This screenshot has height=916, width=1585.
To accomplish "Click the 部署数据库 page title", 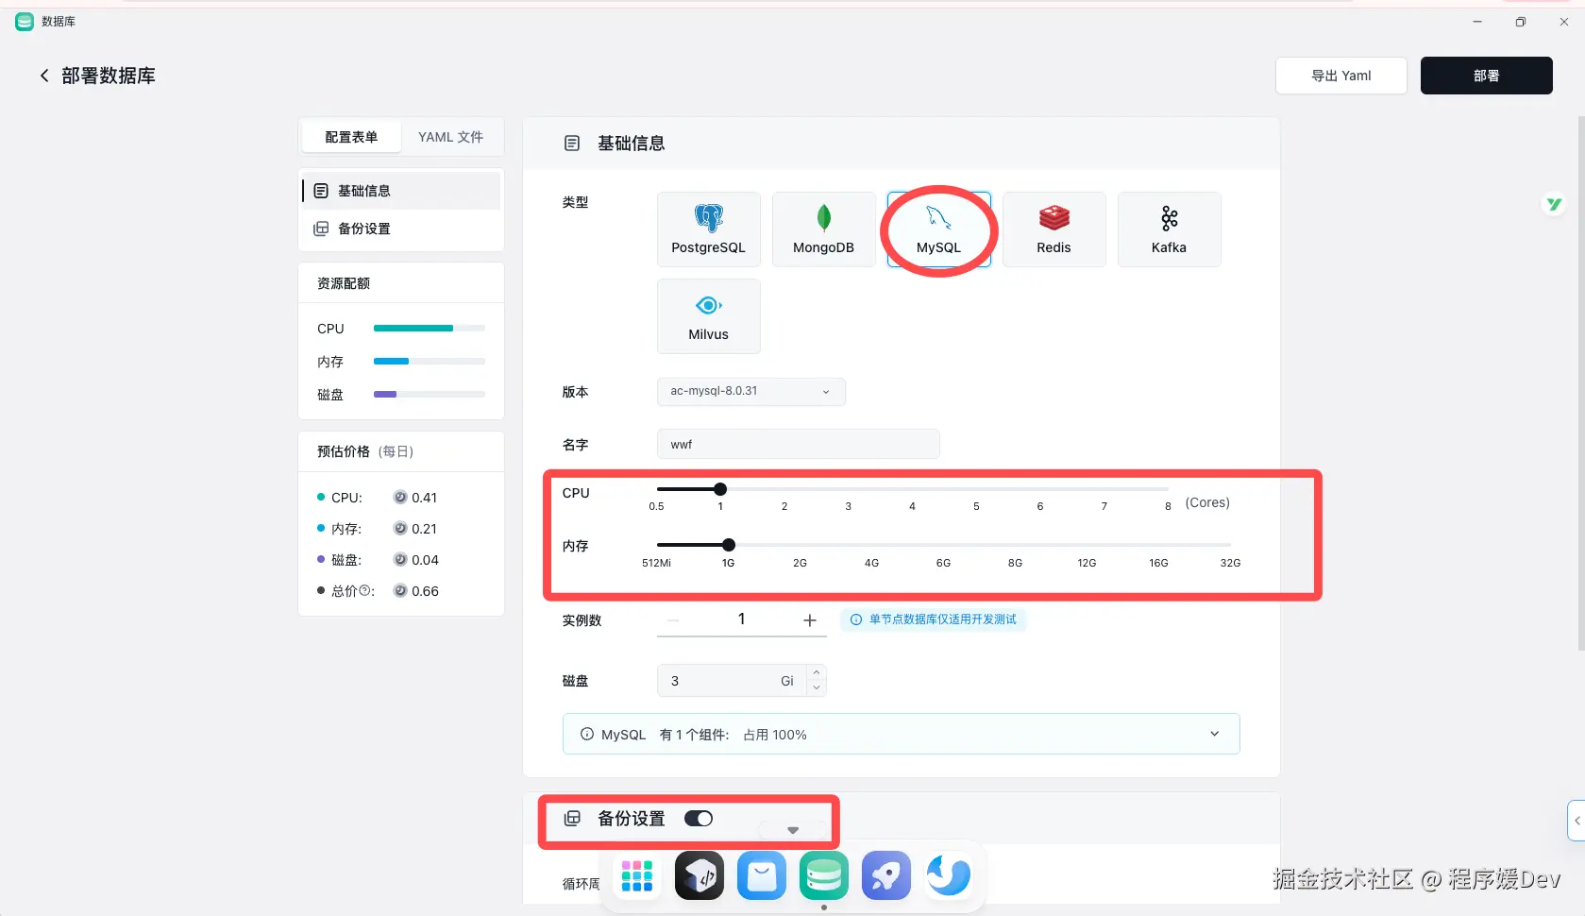I will [x=109, y=76].
